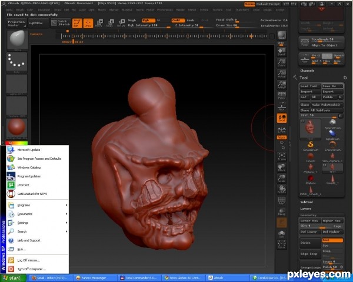Toggle the Sxyz rotation mode button

tap(282, 137)
